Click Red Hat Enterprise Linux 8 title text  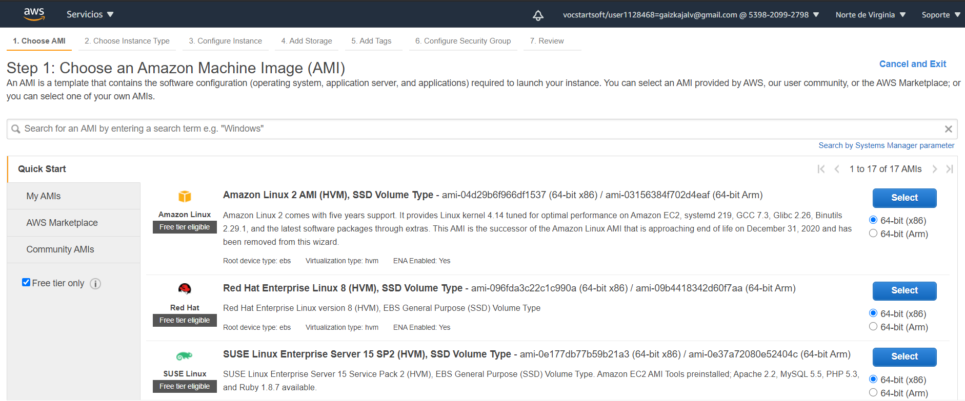tap(343, 288)
